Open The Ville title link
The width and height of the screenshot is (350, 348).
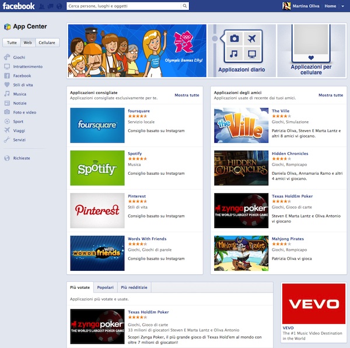coord(281,111)
